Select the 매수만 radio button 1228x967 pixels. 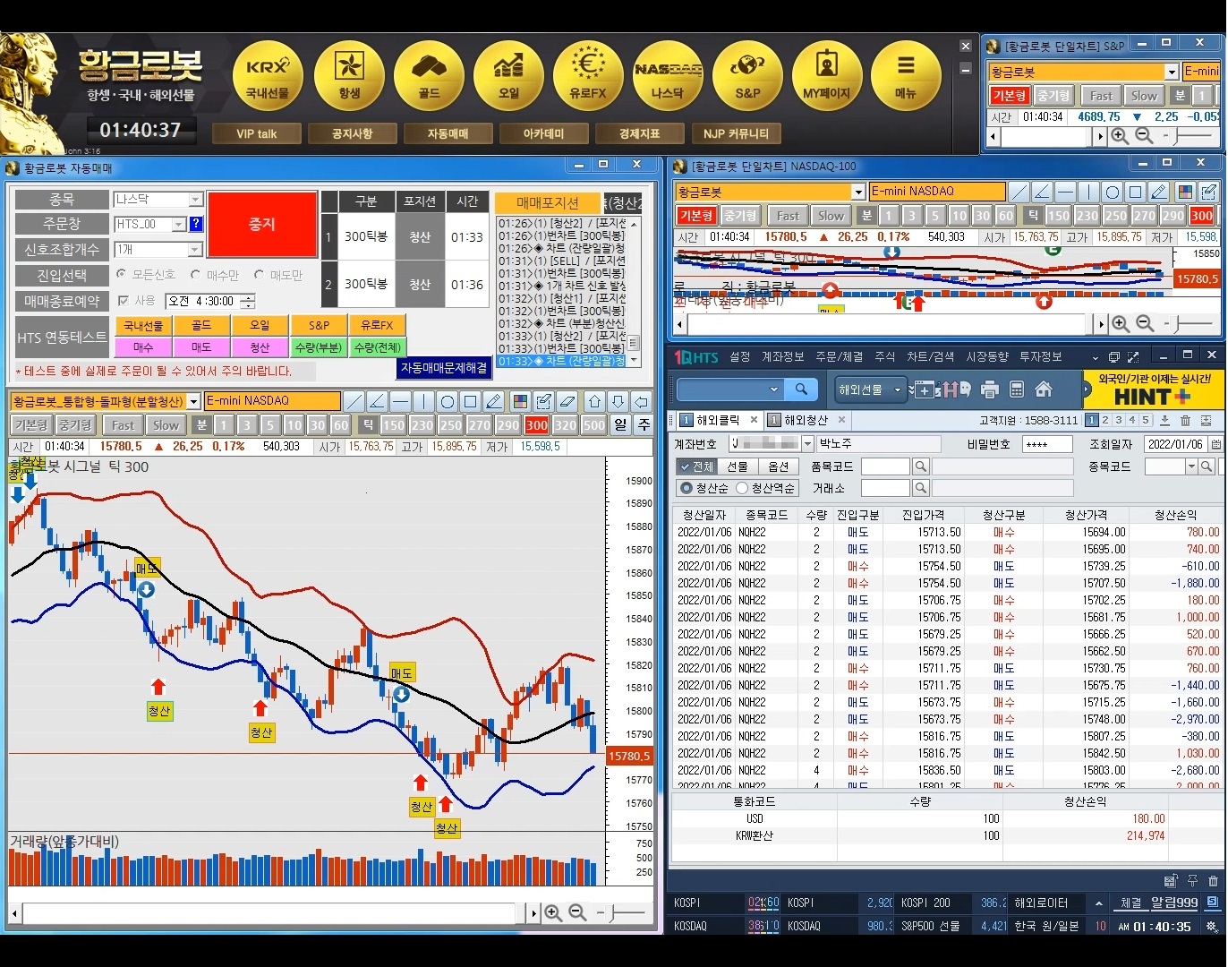pyautogui.click(x=195, y=275)
